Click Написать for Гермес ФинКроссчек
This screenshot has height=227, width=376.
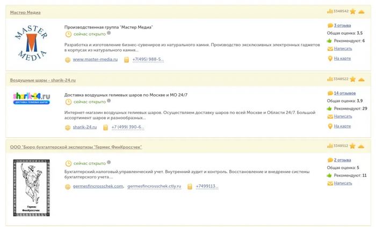click(x=343, y=183)
